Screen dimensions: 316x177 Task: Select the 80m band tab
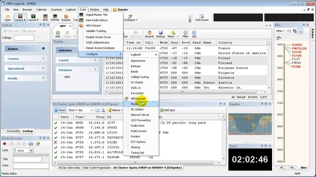[303, 168]
